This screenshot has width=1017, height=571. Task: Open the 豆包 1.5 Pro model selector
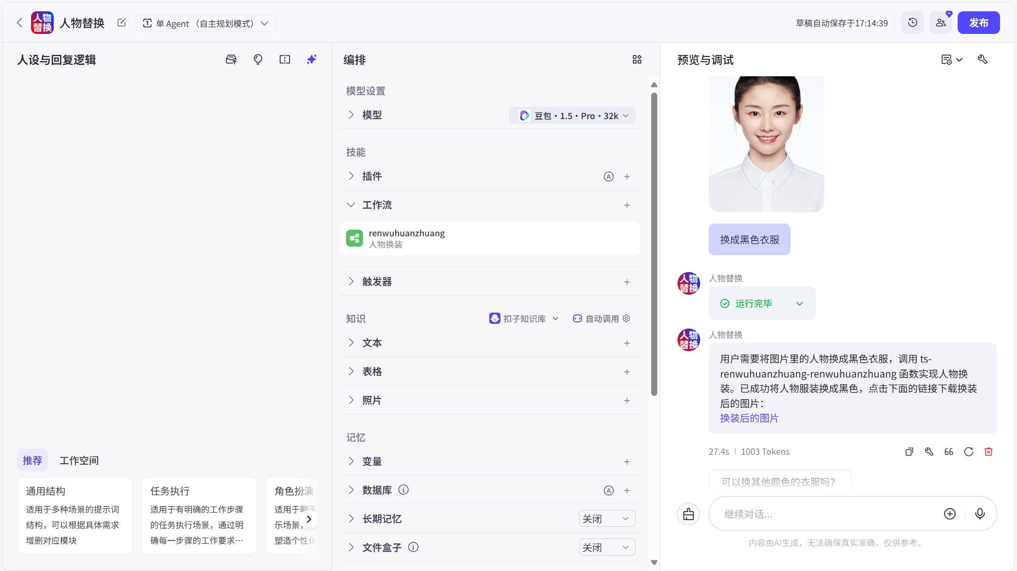(x=572, y=115)
